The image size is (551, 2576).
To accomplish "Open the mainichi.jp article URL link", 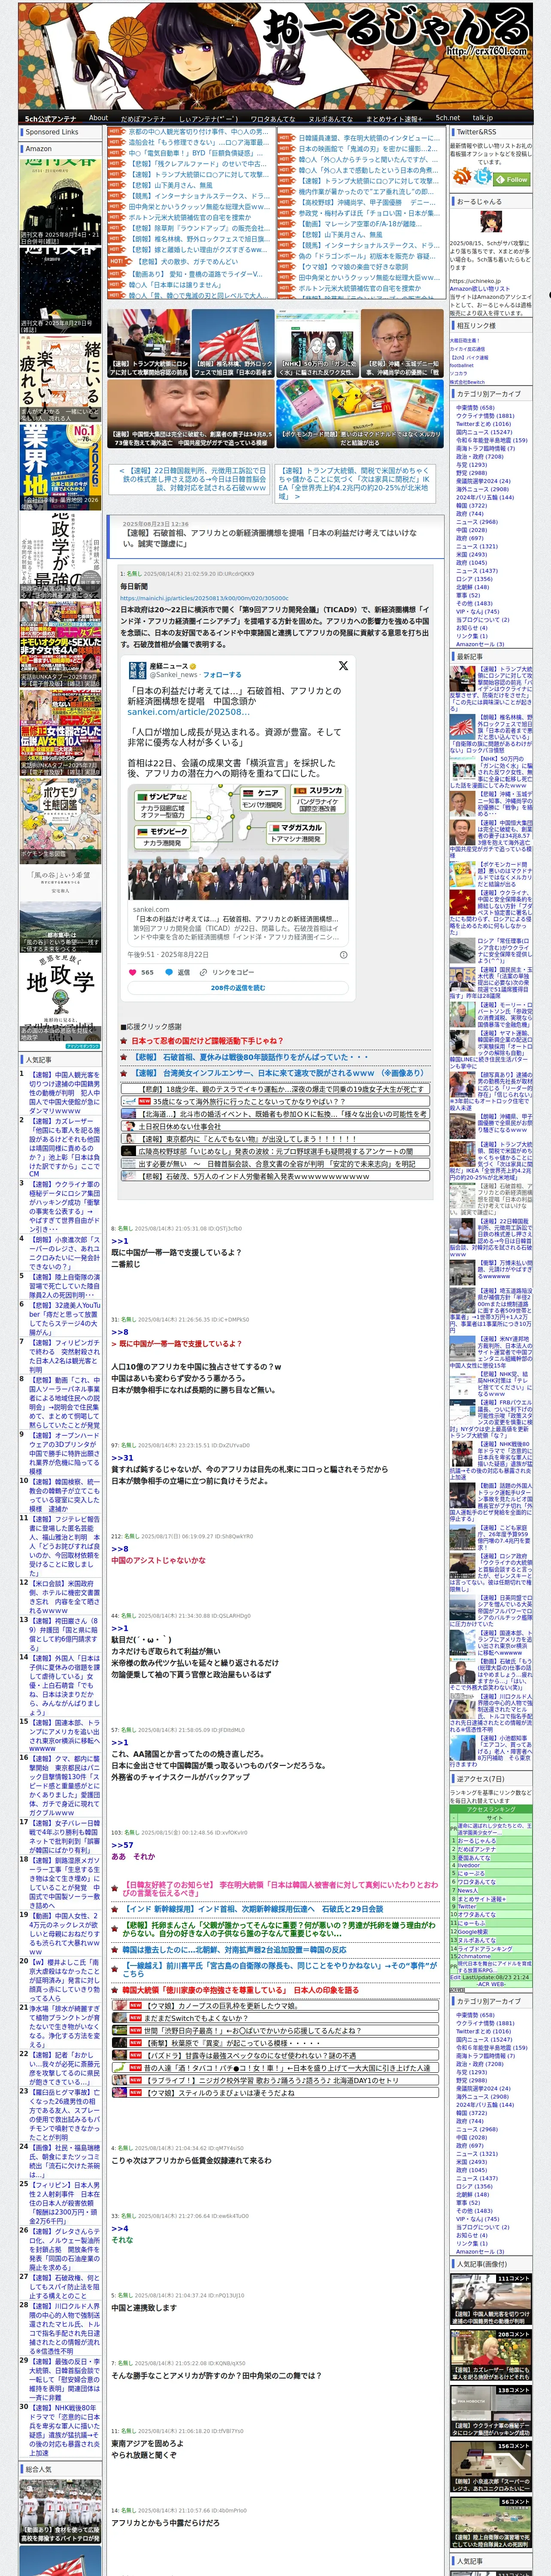I will pos(204,598).
